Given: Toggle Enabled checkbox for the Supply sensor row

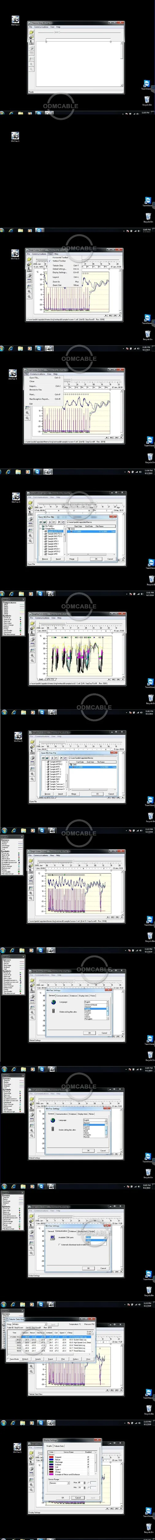Looking at the screenshot, I should pyautogui.click(x=88, y=1457).
